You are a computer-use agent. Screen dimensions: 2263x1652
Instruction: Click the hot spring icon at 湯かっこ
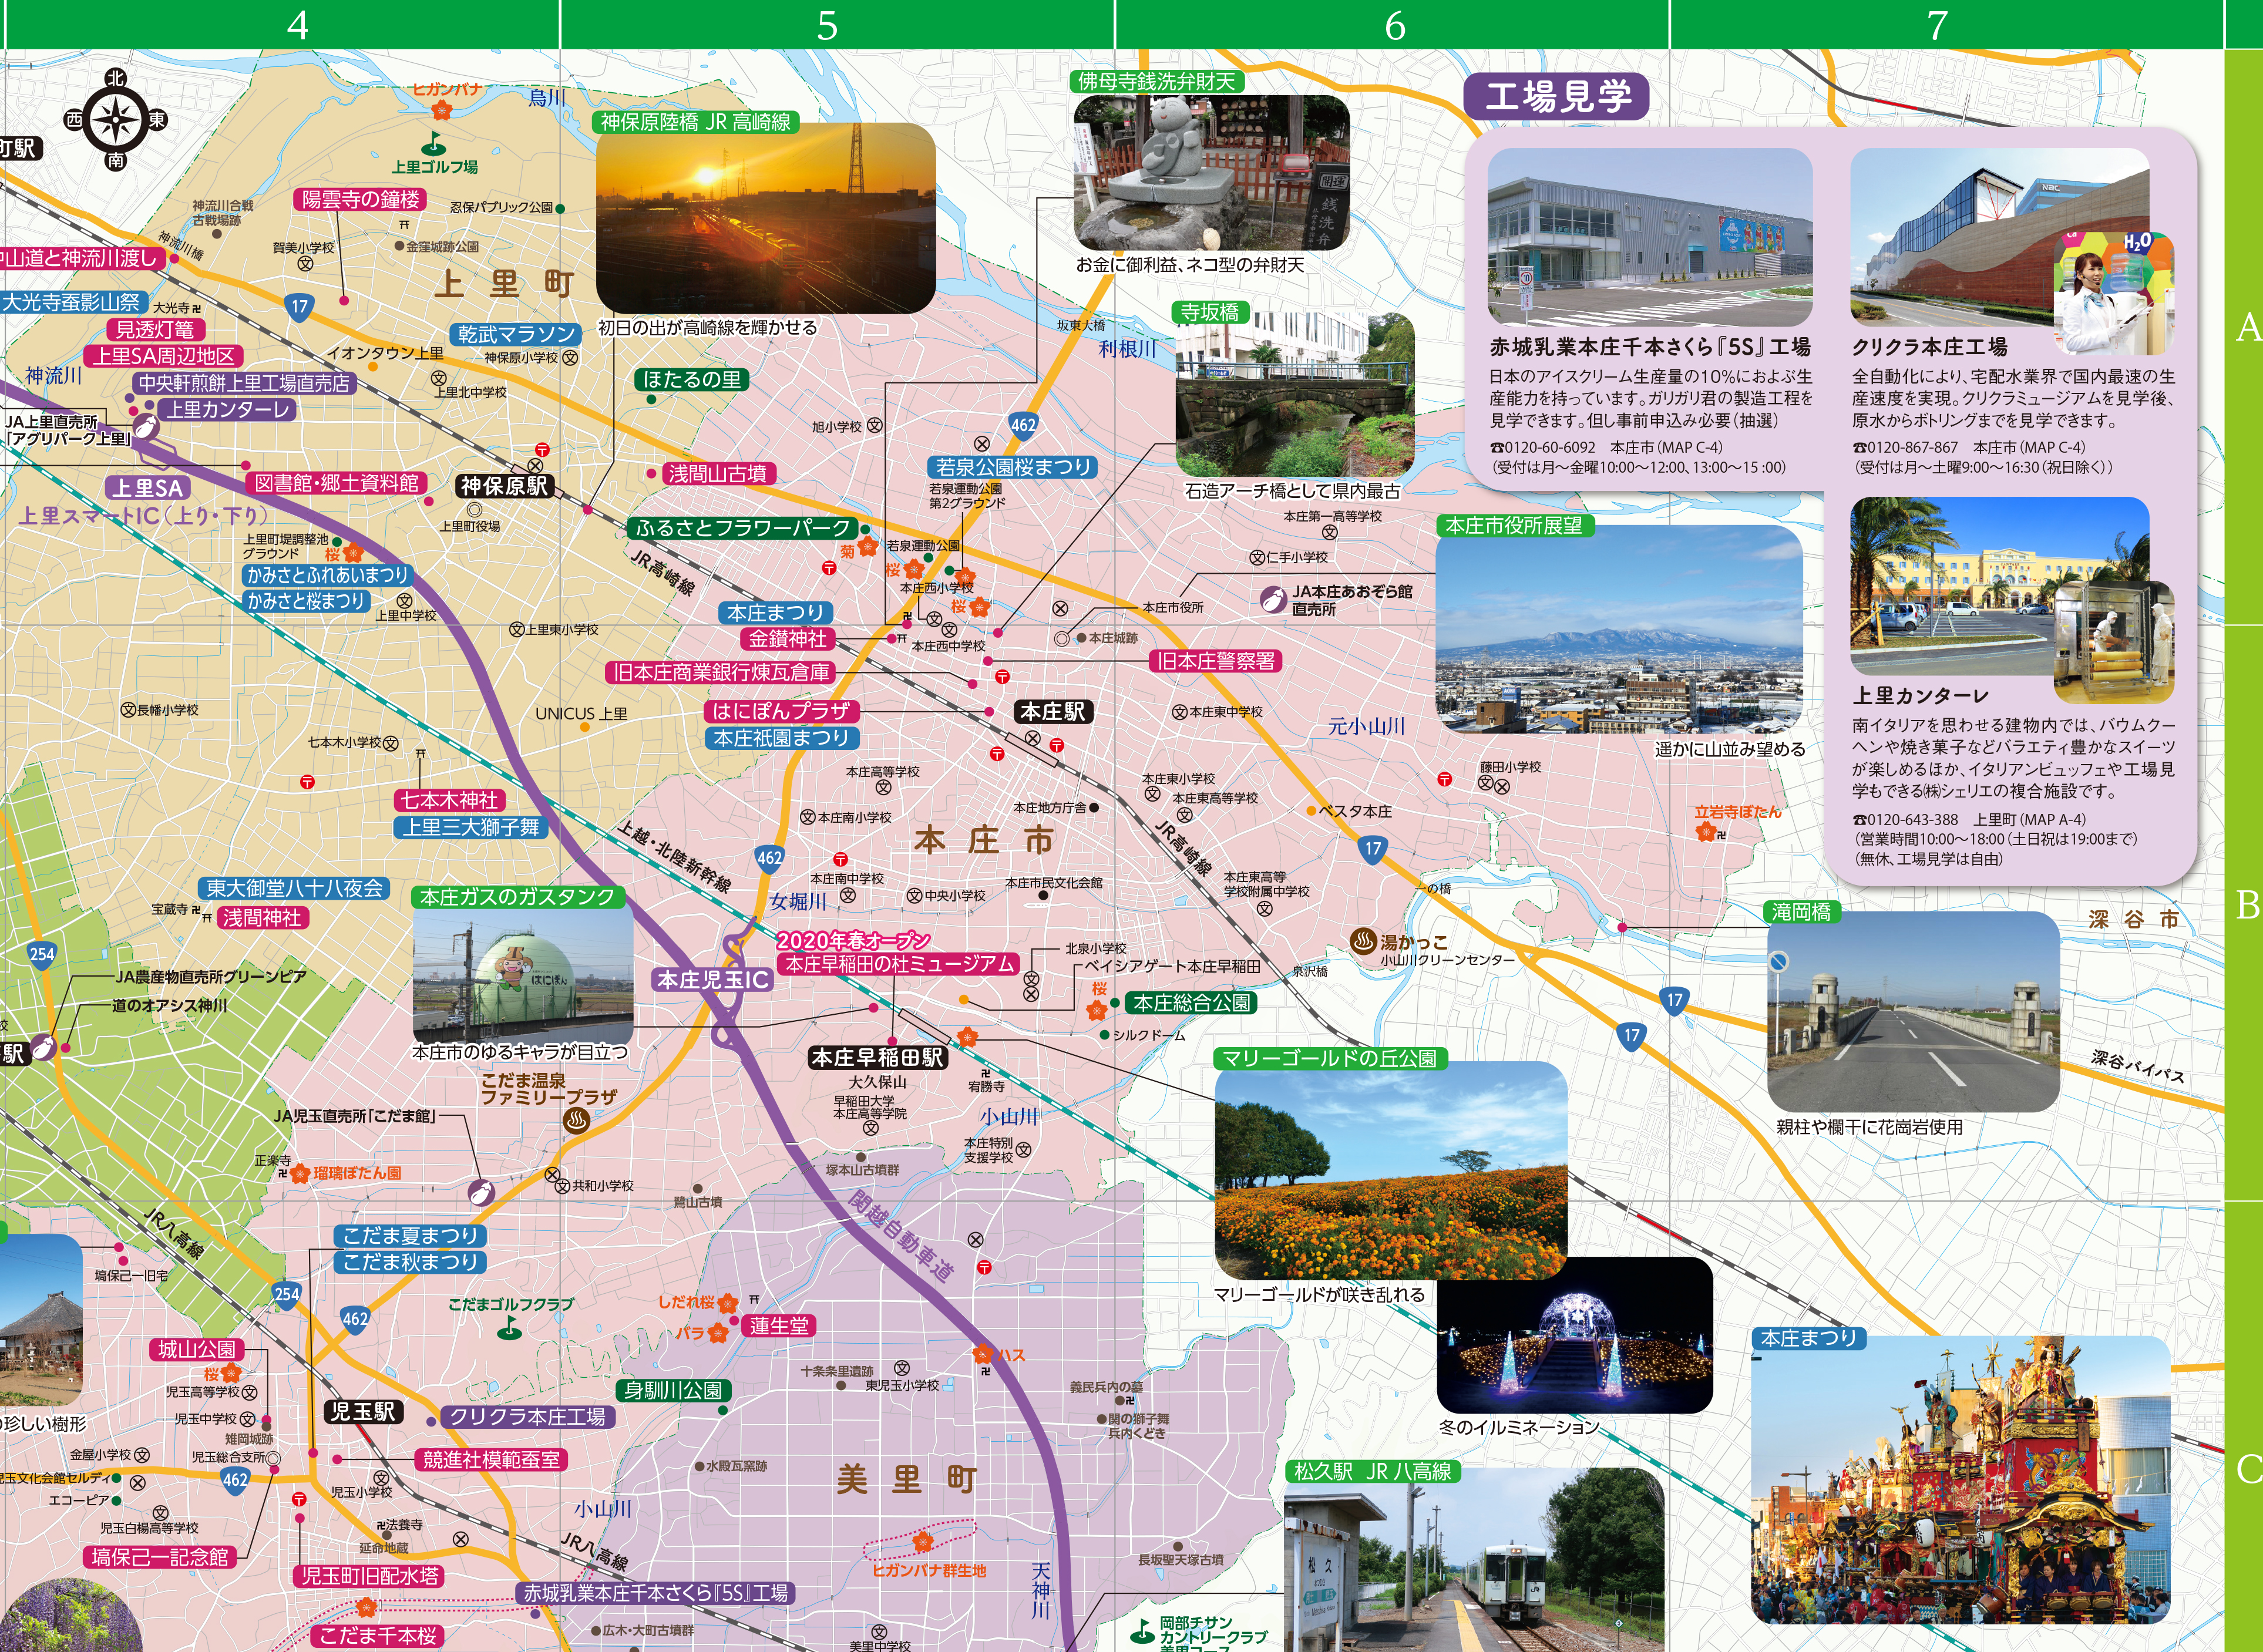pyautogui.click(x=1363, y=941)
